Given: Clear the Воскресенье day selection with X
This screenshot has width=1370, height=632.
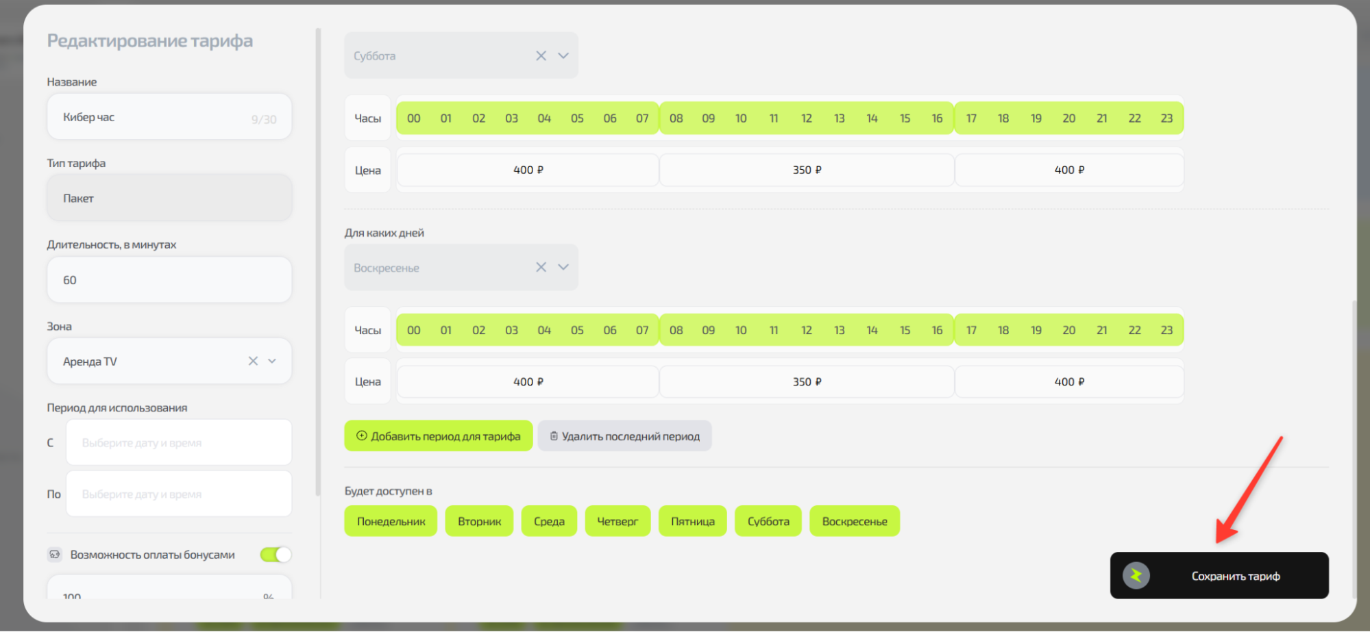Looking at the screenshot, I should [541, 267].
